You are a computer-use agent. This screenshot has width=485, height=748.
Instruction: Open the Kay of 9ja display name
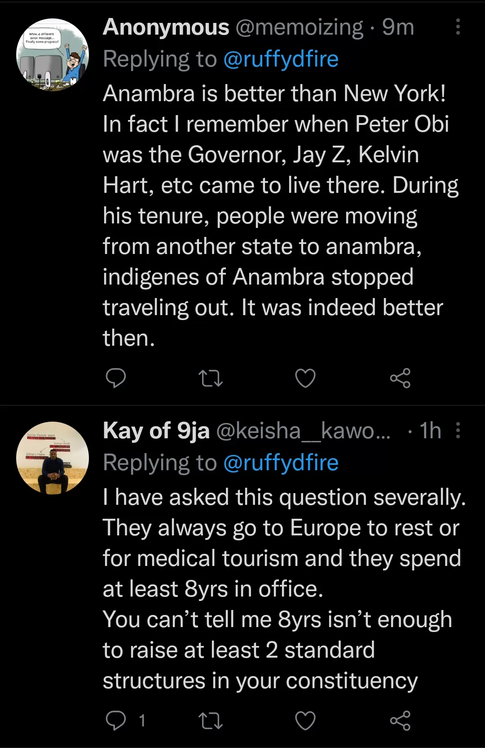156,431
